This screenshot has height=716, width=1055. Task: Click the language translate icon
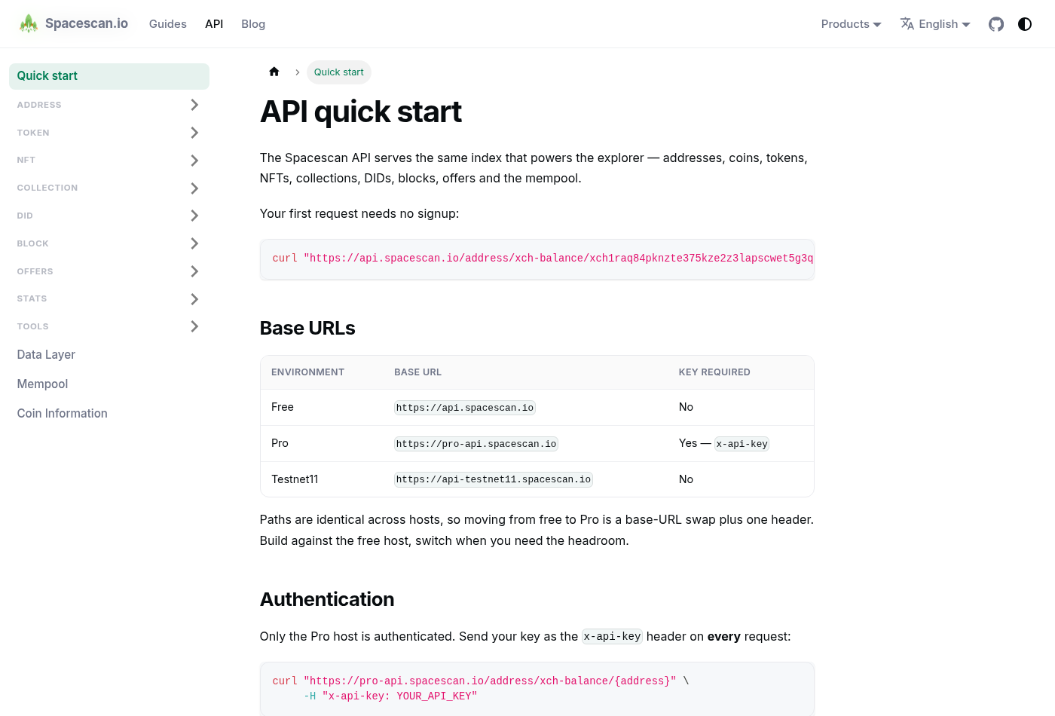coord(907,23)
